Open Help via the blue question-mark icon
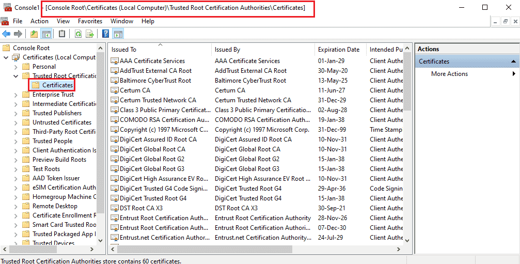Image resolution: width=520 pixels, height=264 pixels. pos(106,34)
